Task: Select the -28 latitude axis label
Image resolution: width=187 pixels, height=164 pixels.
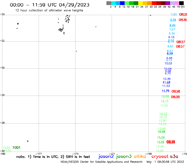Action: (x=2, y=123)
